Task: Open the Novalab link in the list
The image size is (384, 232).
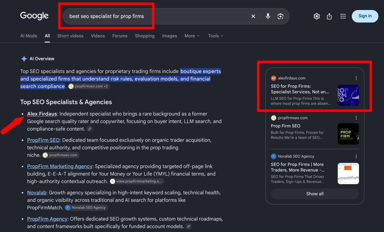Action: pyautogui.click(x=37, y=193)
